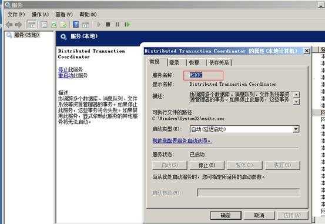Switch to the 依存关系 tab

[x=219, y=62]
